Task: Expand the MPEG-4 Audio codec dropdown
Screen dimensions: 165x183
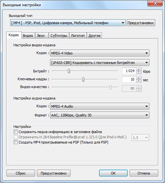Action: point(100,106)
